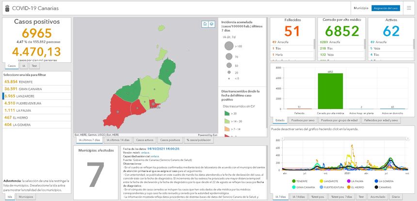Switch to IA últimos 14 días tab
The height and width of the screenshot is (201, 417).
pyautogui.click(x=118, y=140)
